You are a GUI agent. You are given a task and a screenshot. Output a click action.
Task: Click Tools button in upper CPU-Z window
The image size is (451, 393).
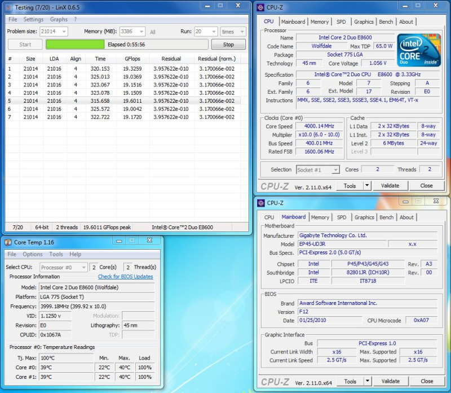click(350, 186)
